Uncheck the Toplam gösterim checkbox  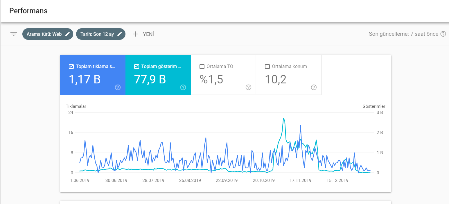pyautogui.click(x=137, y=67)
